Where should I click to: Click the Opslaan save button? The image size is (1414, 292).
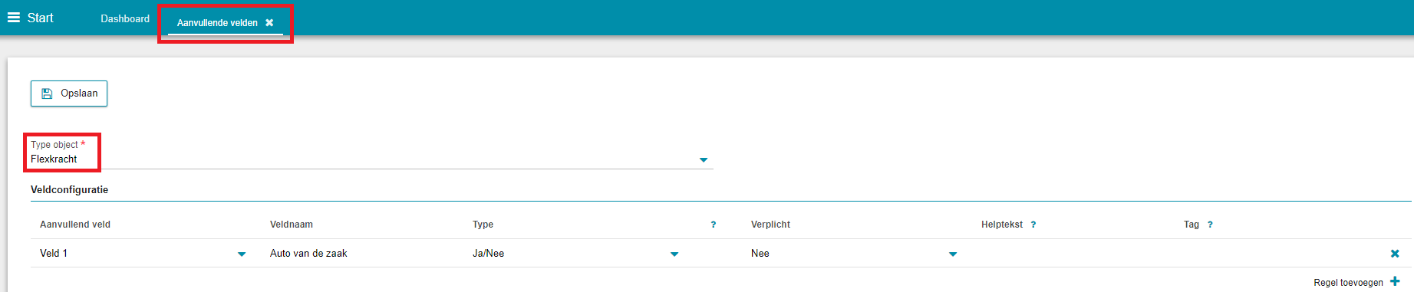69,94
